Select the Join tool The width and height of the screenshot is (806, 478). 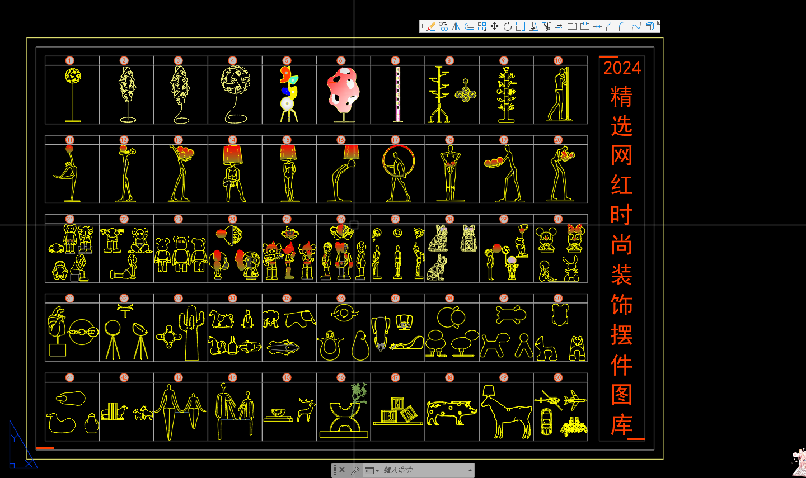pyautogui.click(x=598, y=26)
